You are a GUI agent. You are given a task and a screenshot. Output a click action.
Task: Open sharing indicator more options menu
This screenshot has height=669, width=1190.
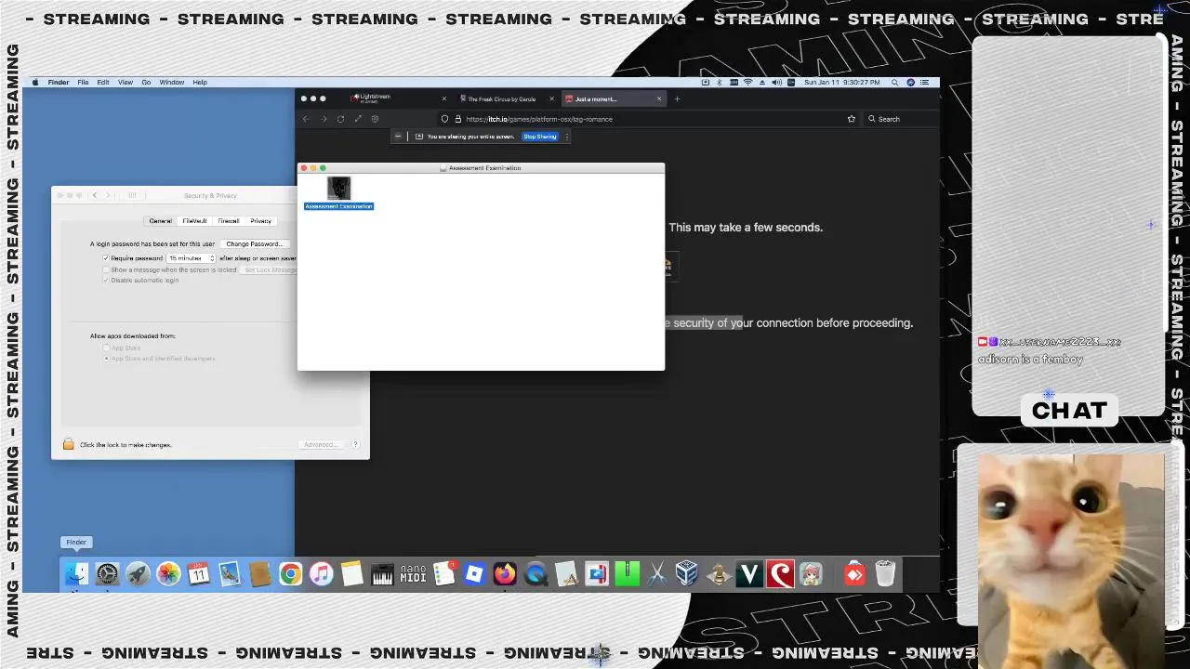tap(567, 137)
